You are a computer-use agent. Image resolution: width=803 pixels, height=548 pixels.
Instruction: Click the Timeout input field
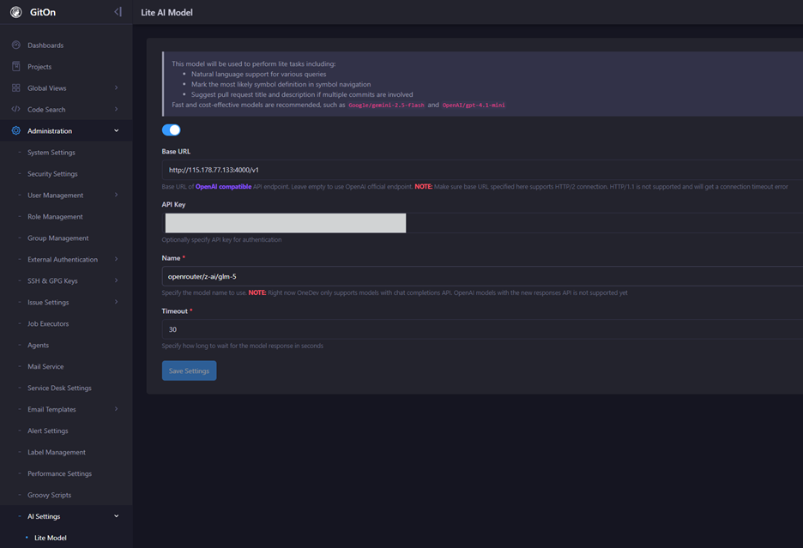480,329
